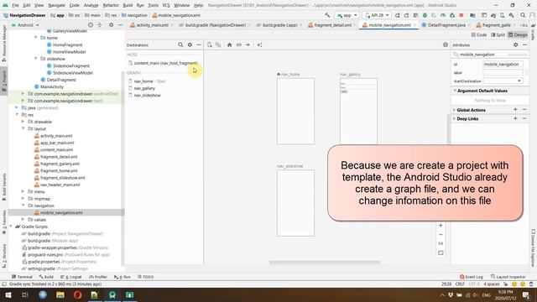Image resolution: width=537 pixels, height=302 pixels.
Task: Expand the Deep Links section
Action: click(455, 119)
